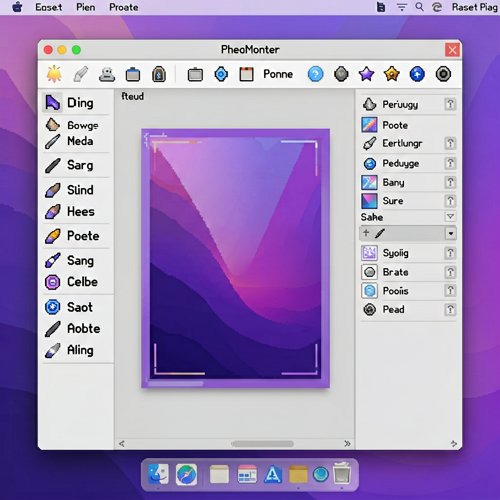Toggle the Eertlungr row lock button

tap(450, 144)
